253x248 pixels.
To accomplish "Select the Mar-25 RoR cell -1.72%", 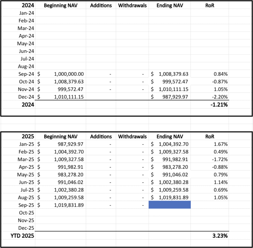I will [210, 159].
